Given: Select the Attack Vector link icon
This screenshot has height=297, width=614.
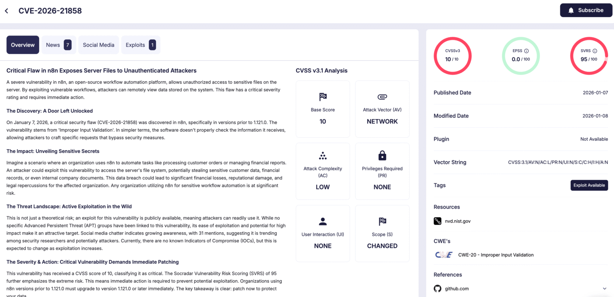Looking at the screenshot, I should (382, 96).
